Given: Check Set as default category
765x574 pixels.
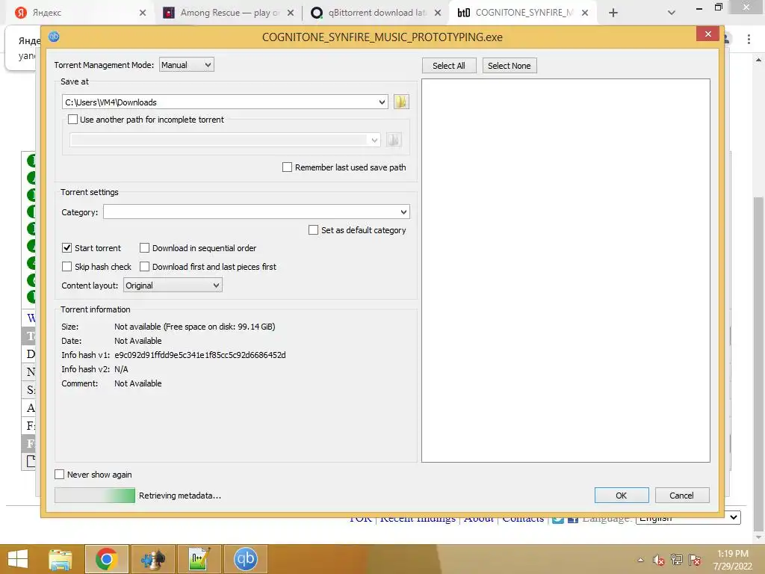Looking at the screenshot, I should point(313,230).
